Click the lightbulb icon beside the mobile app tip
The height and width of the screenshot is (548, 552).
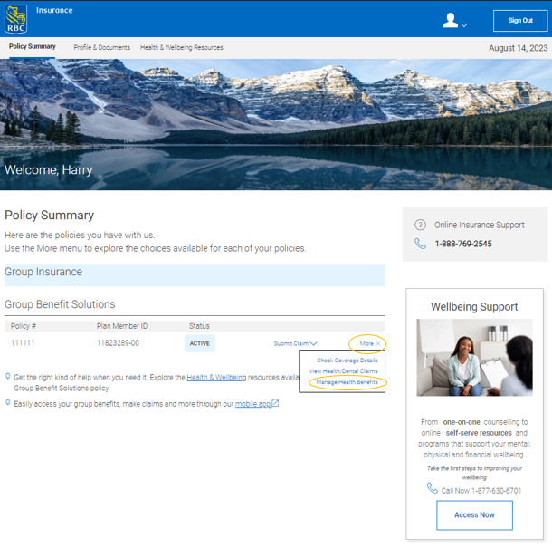8,402
